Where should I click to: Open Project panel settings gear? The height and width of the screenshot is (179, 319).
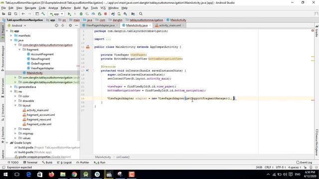[x=70, y=25]
